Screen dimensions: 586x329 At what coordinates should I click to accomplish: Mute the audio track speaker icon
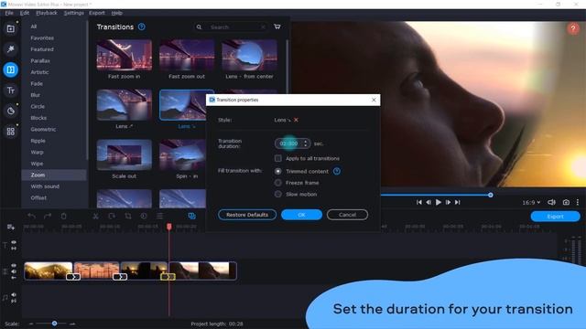[x=14, y=294]
